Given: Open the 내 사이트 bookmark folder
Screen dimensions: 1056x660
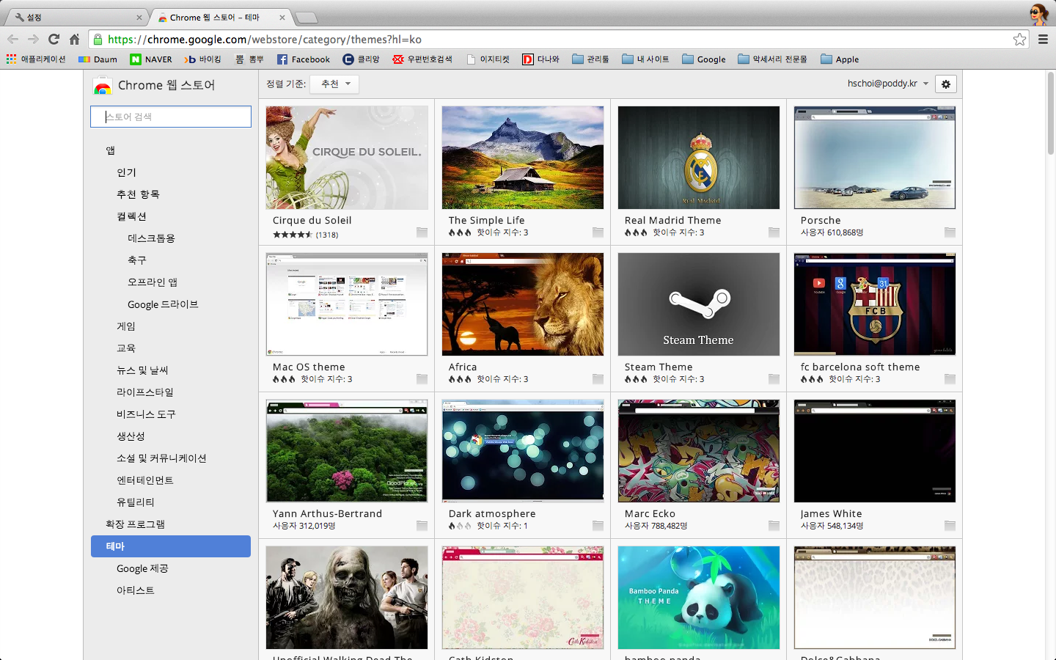Looking at the screenshot, I should pos(646,59).
